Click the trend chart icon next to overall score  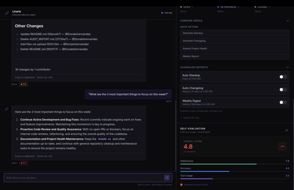coord(282,146)
